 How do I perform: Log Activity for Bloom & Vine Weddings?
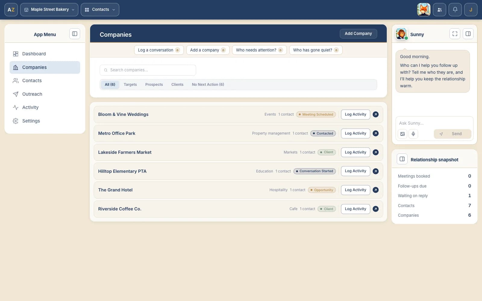click(x=355, y=114)
